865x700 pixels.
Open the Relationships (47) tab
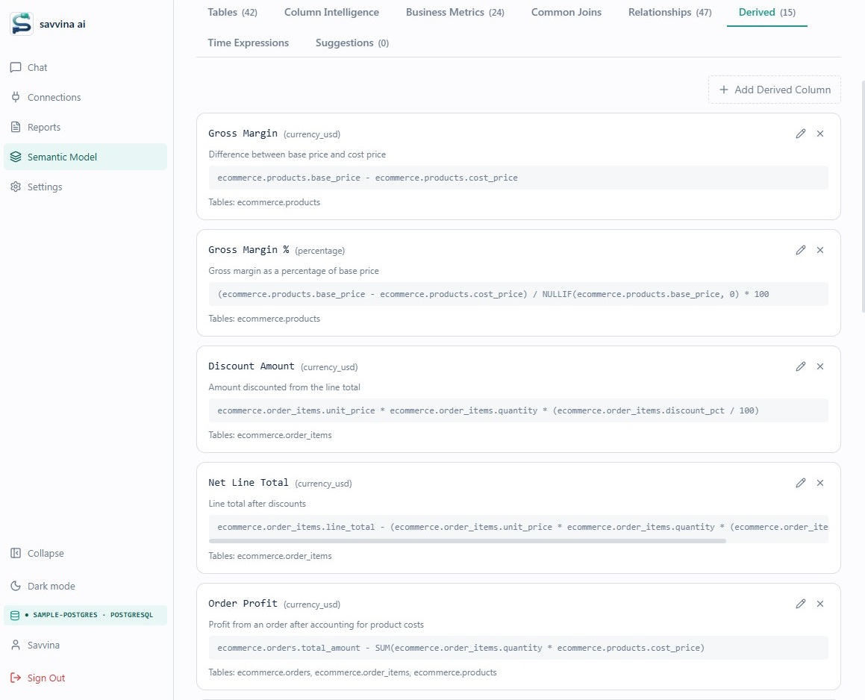pos(669,12)
